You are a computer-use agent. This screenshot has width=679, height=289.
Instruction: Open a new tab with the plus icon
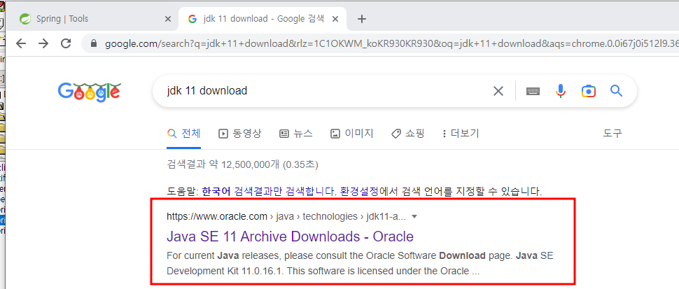point(362,19)
